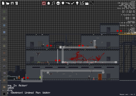Click the vents path tool icon
The height and width of the screenshot is (96, 136).
[x=82, y=3]
